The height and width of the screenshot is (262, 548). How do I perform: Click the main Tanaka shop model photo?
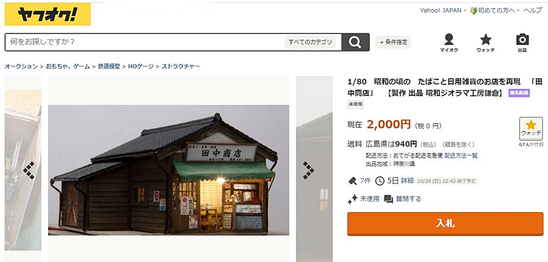point(168,170)
